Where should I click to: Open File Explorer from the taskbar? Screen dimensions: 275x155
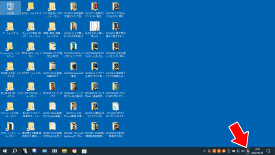tap(64, 151)
